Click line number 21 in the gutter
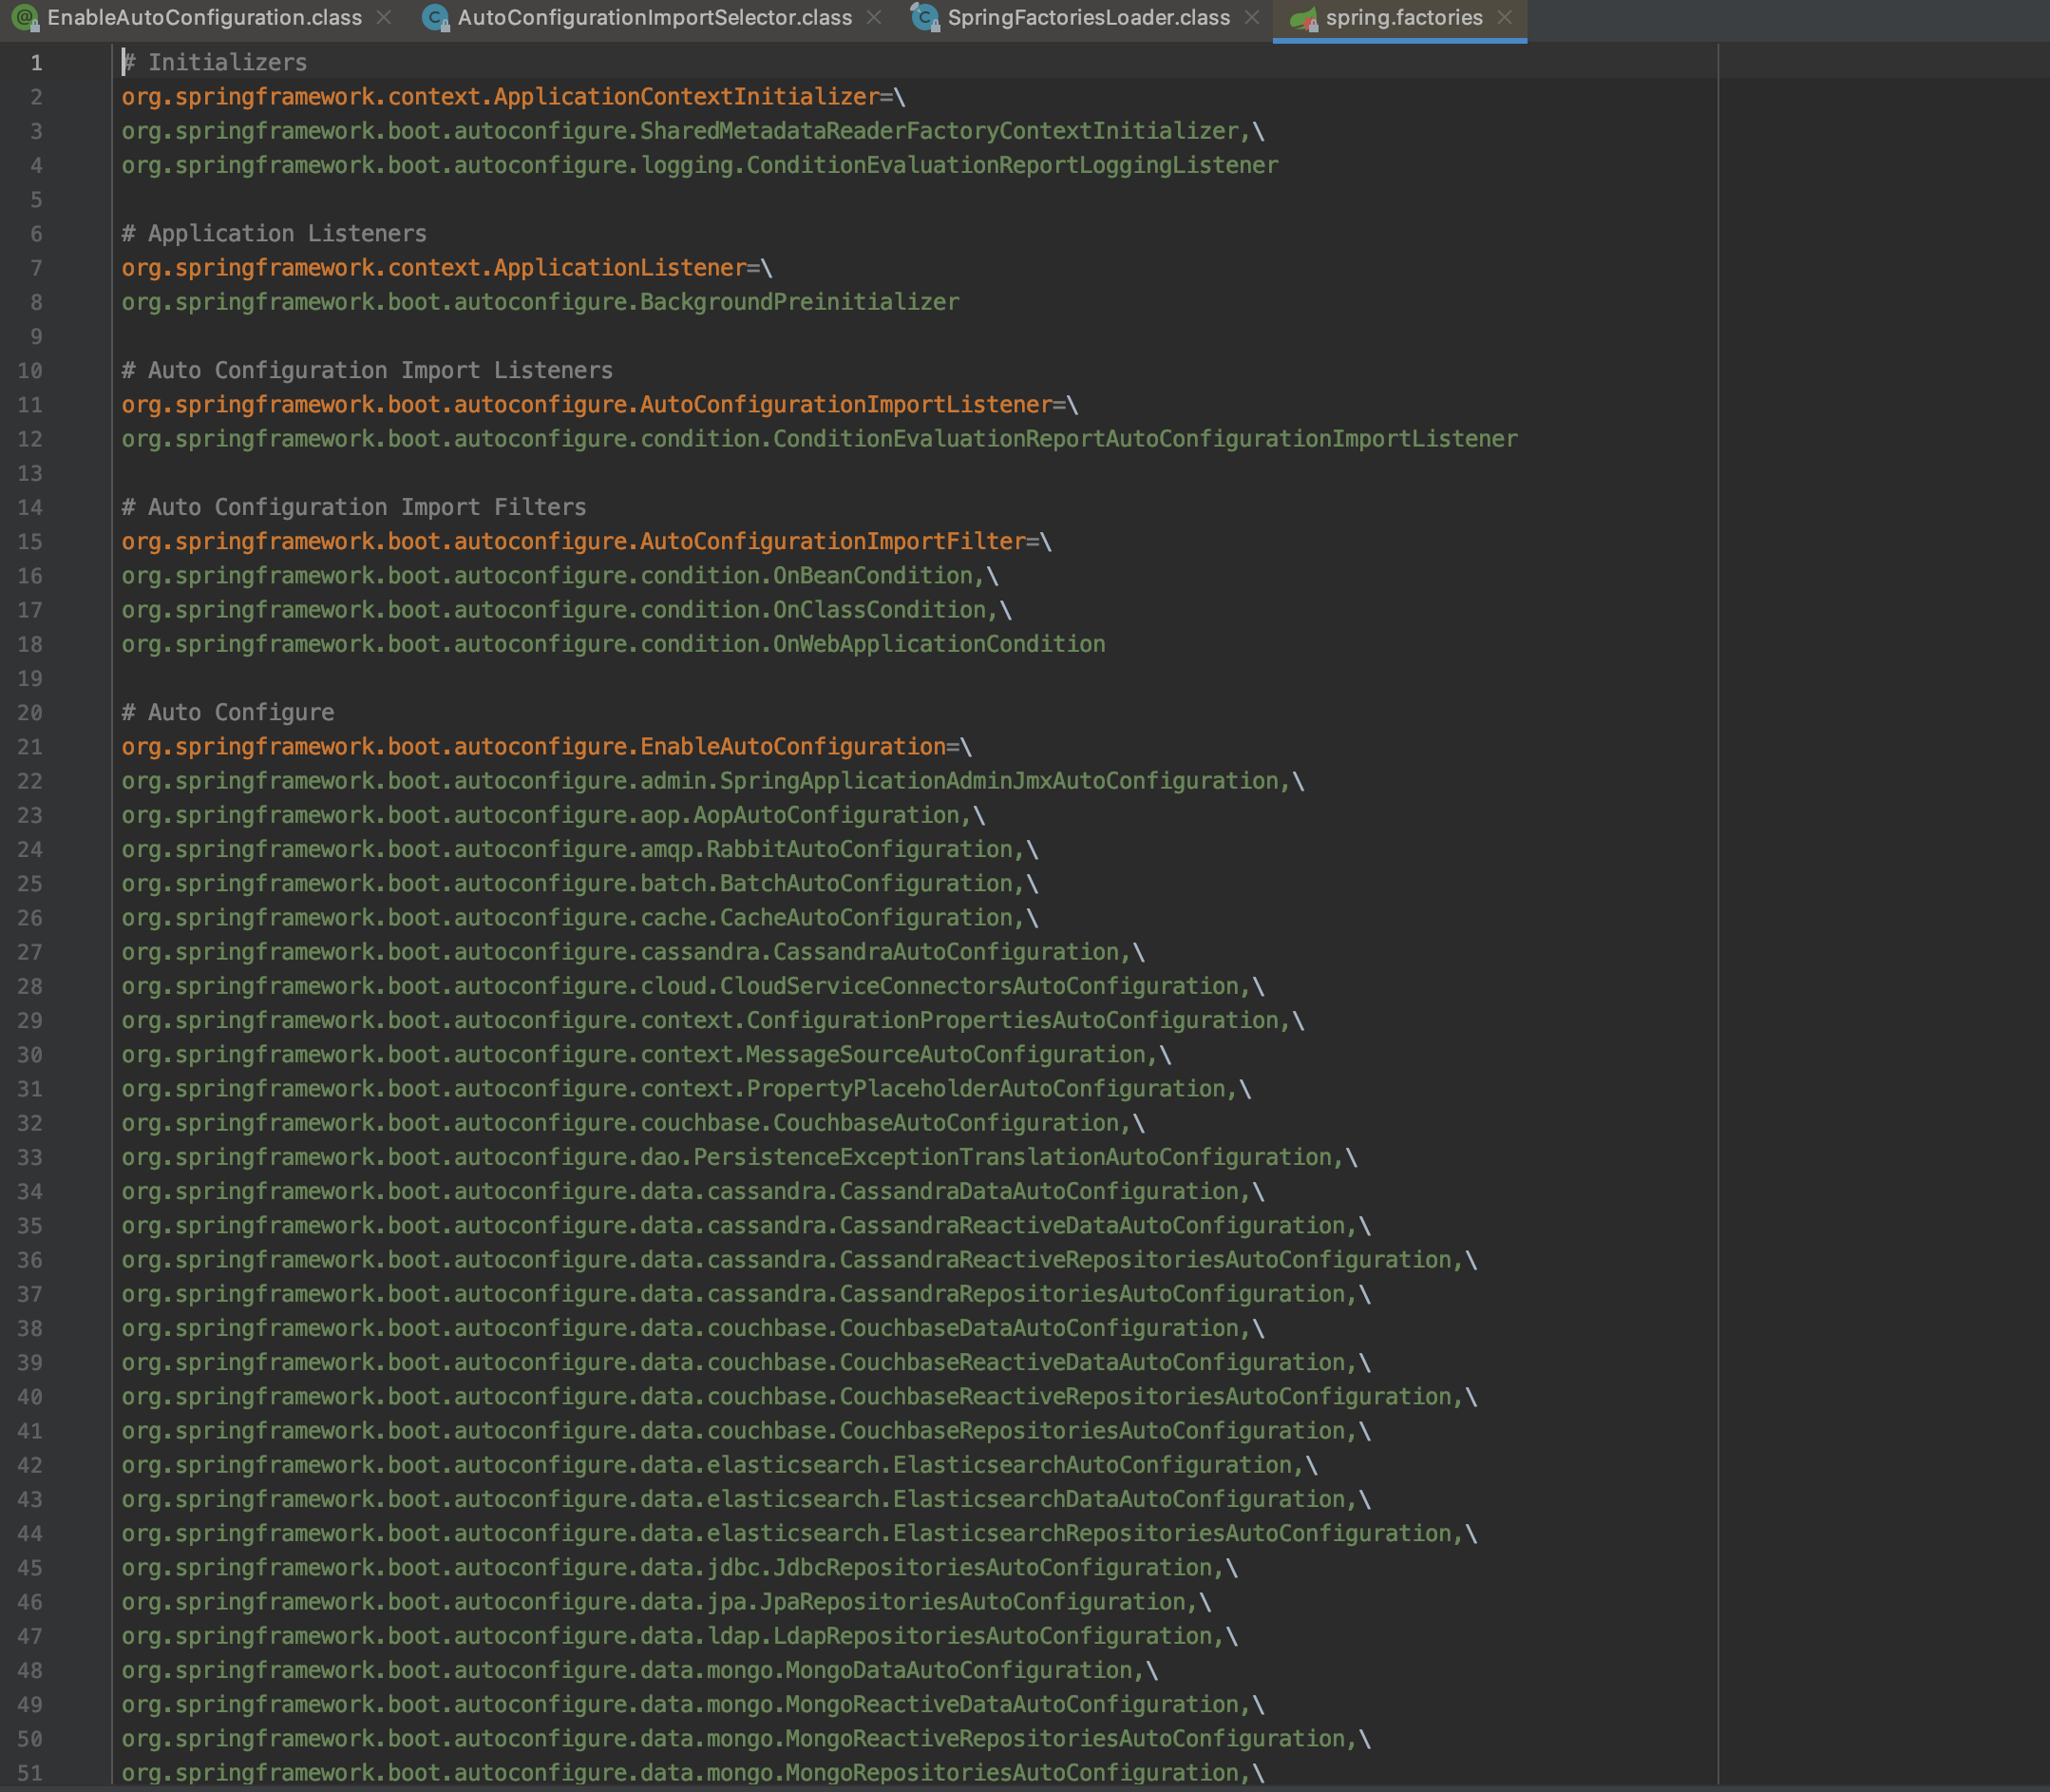 pos(30,747)
